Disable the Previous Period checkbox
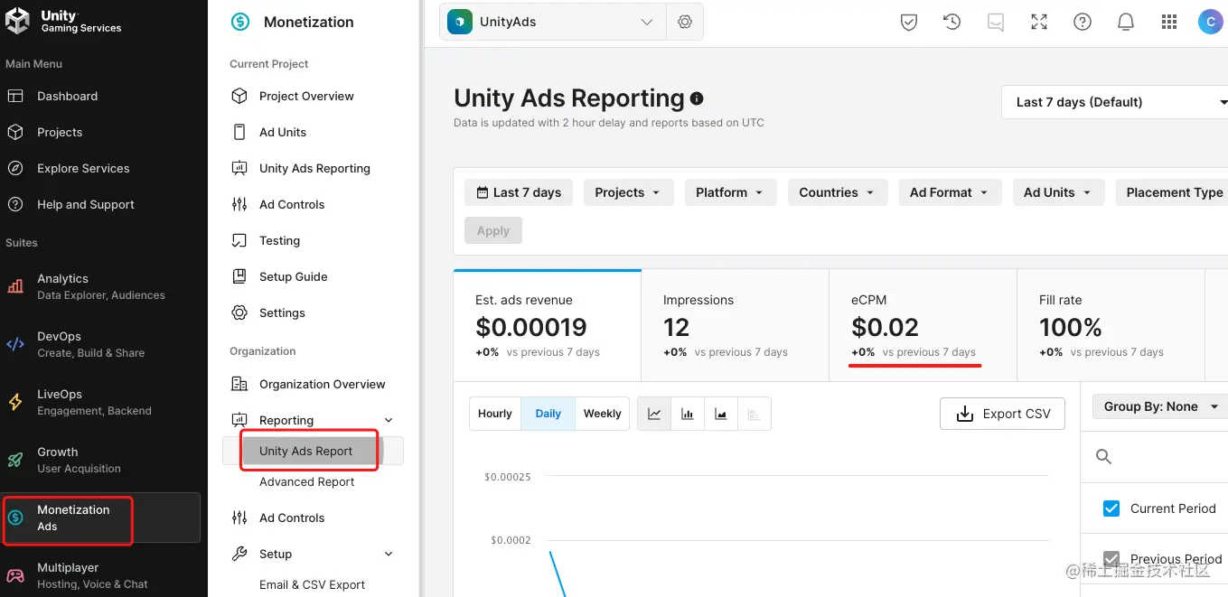 pos(1111,559)
